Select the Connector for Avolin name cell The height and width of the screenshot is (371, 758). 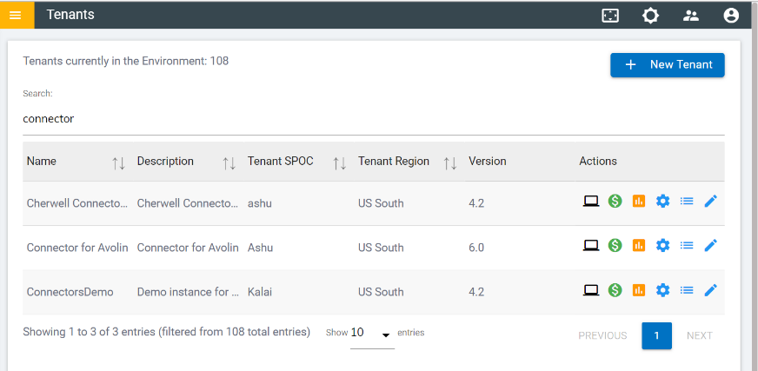click(77, 248)
